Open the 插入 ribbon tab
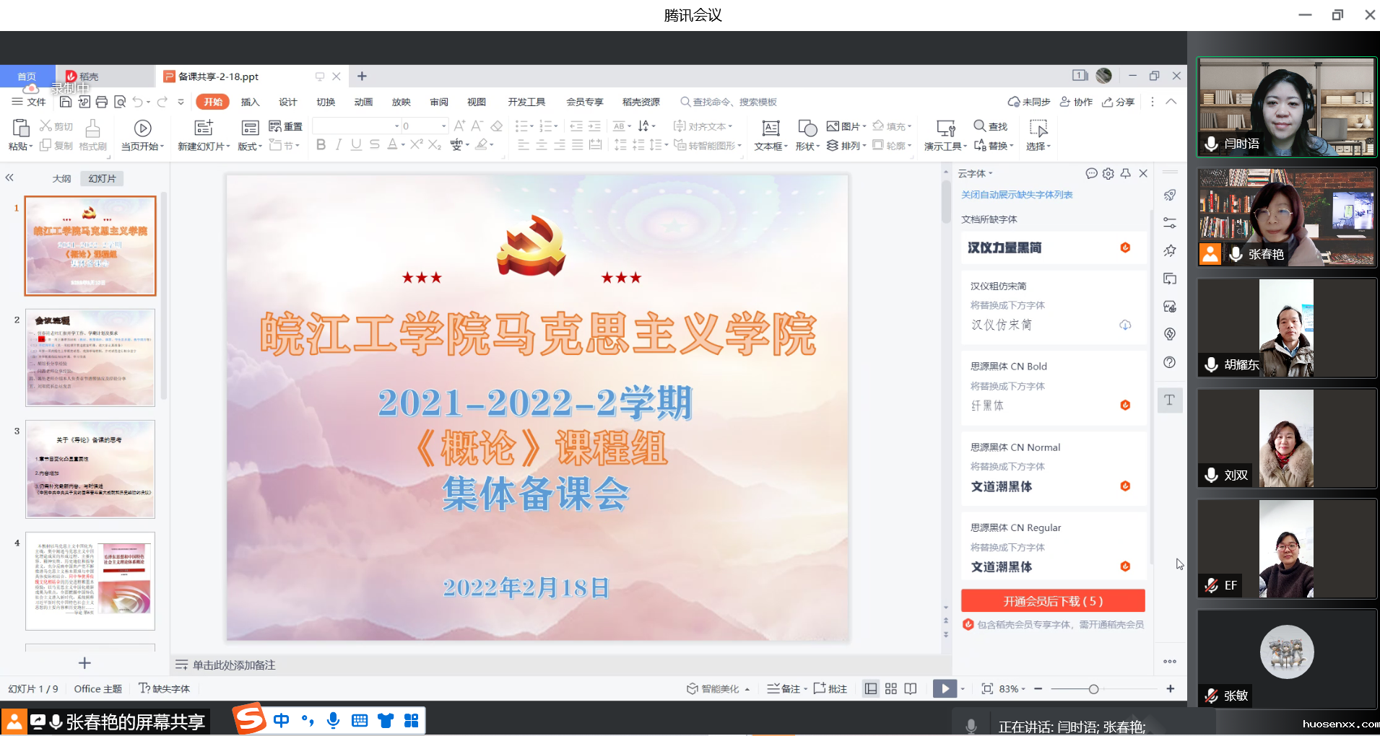Screen dimensions: 1380x736 [250, 102]
